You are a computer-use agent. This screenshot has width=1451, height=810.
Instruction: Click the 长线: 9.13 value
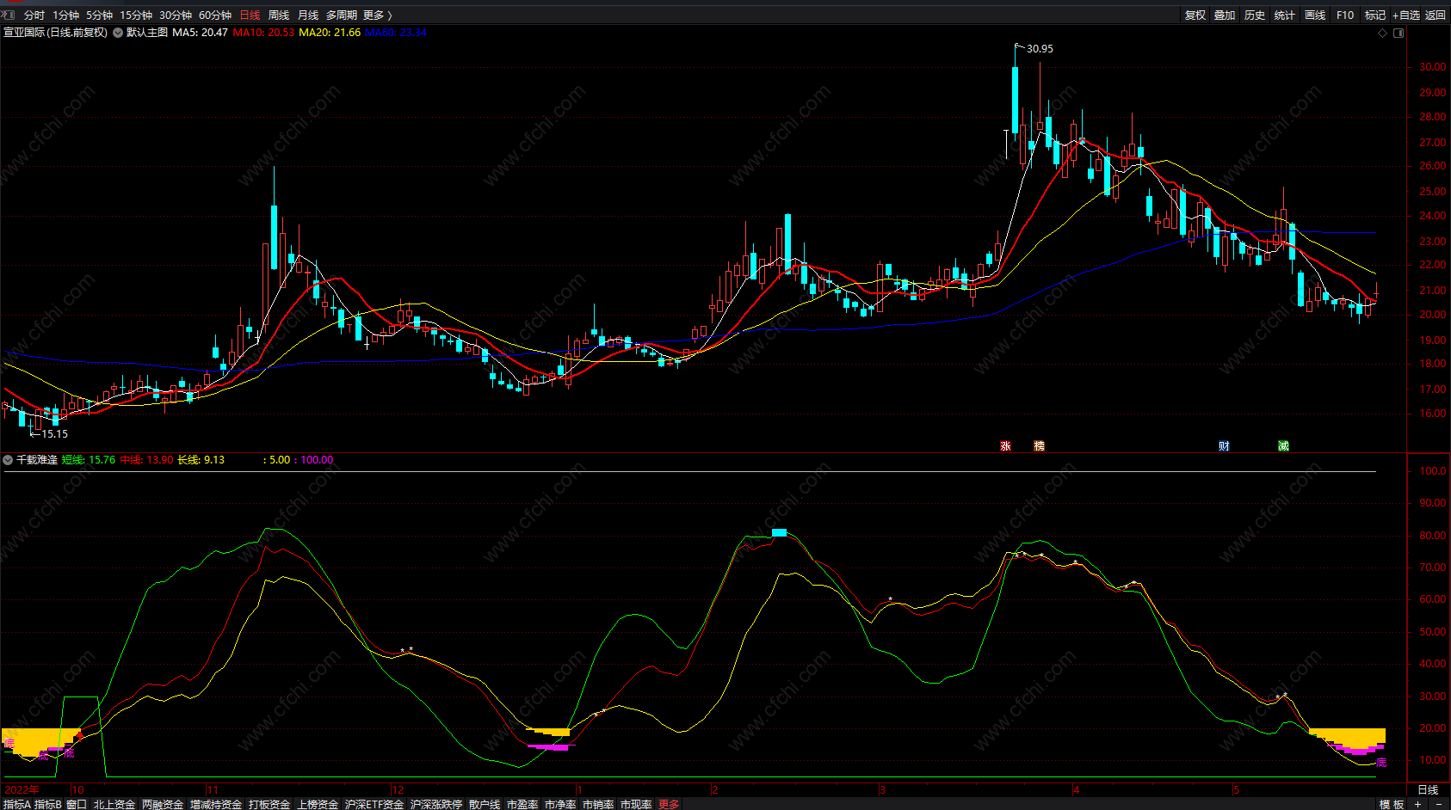[201, 460]
